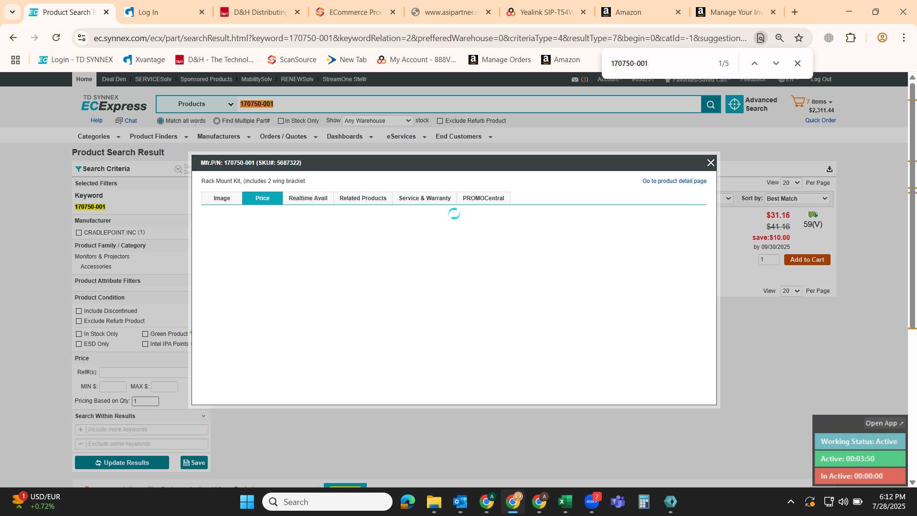Open Windows Start menu
Image resolution: width=917 pixels, height=516 pixels.
click(247, 502)
